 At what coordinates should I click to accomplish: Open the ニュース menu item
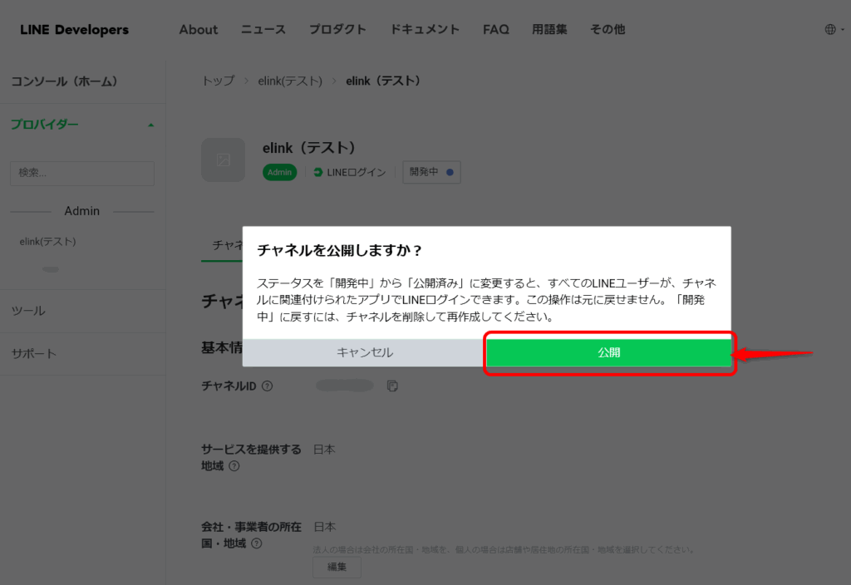[x=263, y=30]
